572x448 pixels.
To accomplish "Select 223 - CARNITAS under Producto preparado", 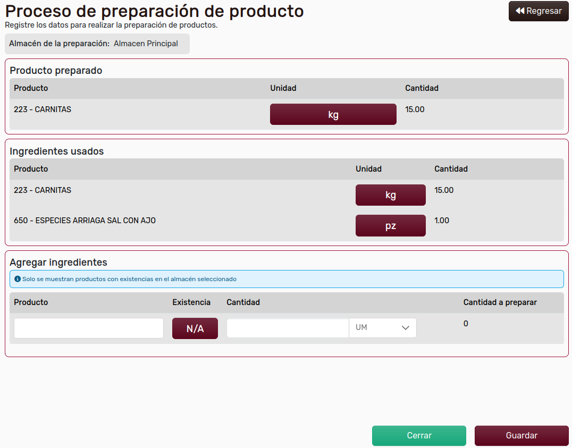I will click(x=43, y=109).
